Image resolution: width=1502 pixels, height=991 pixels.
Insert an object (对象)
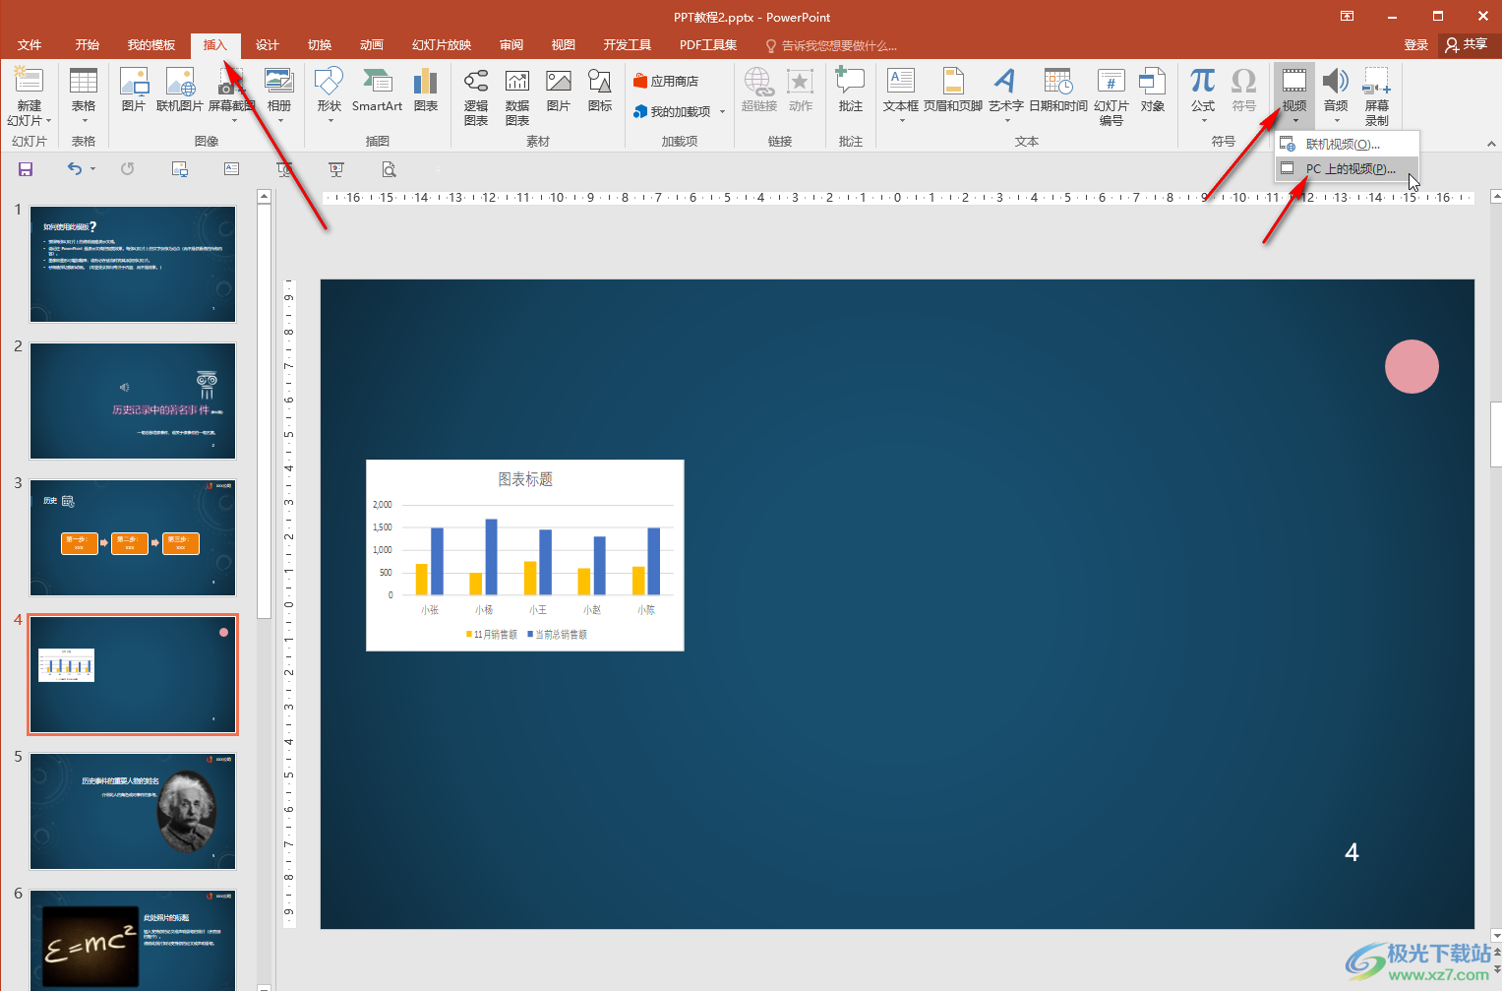[1153, 91]
